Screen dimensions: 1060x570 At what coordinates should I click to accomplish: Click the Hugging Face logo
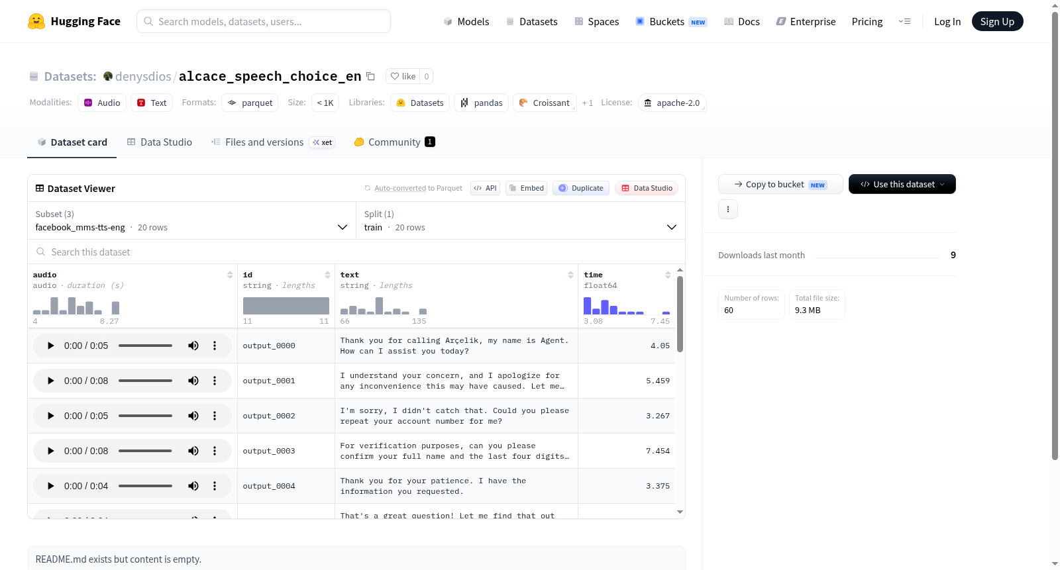74,21
